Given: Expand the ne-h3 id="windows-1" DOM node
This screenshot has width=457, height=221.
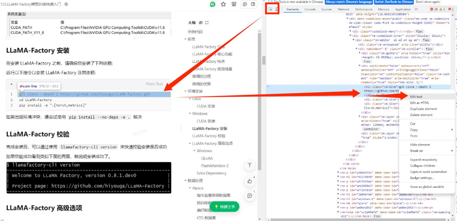Looking at the screenshot, I should coord(339,199).
